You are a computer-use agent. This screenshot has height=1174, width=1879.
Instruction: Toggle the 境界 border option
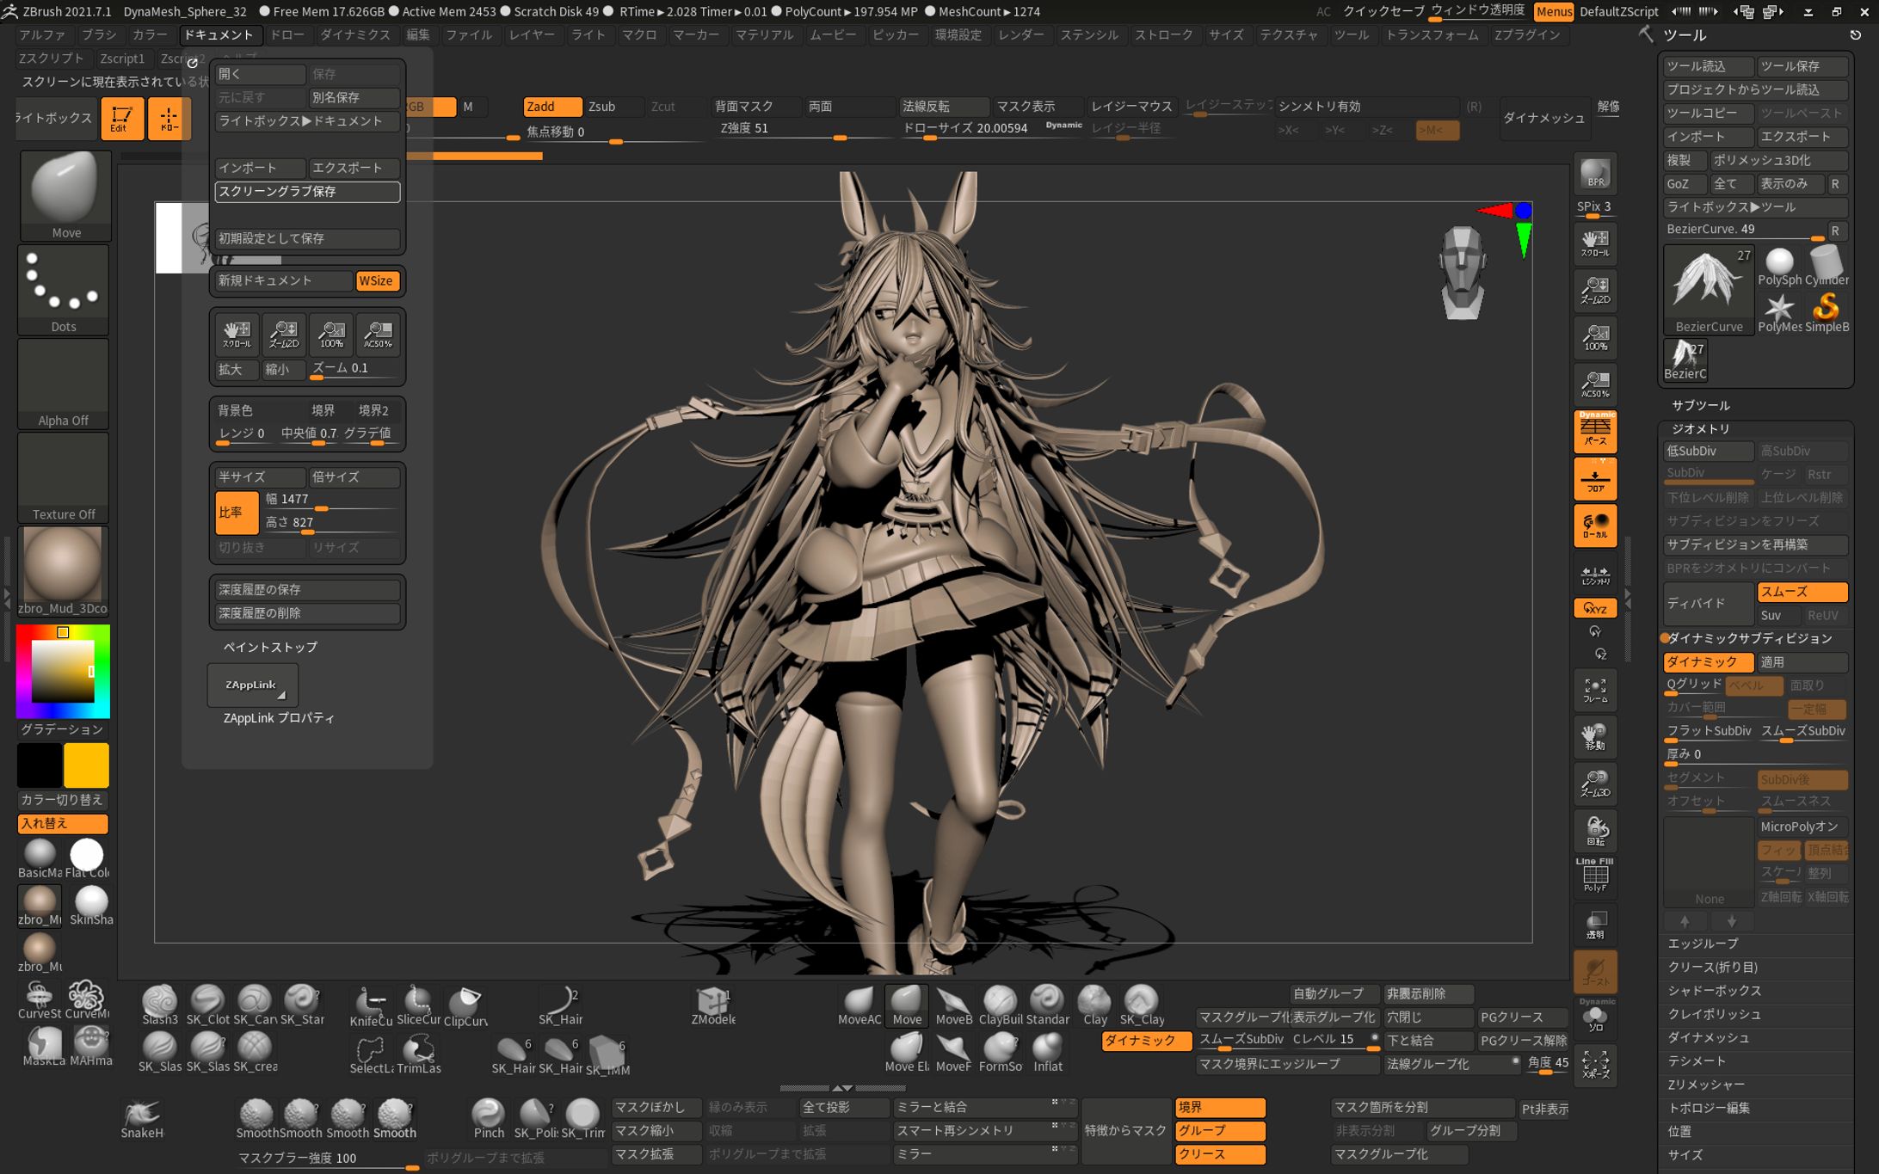coord(1220,1108)
